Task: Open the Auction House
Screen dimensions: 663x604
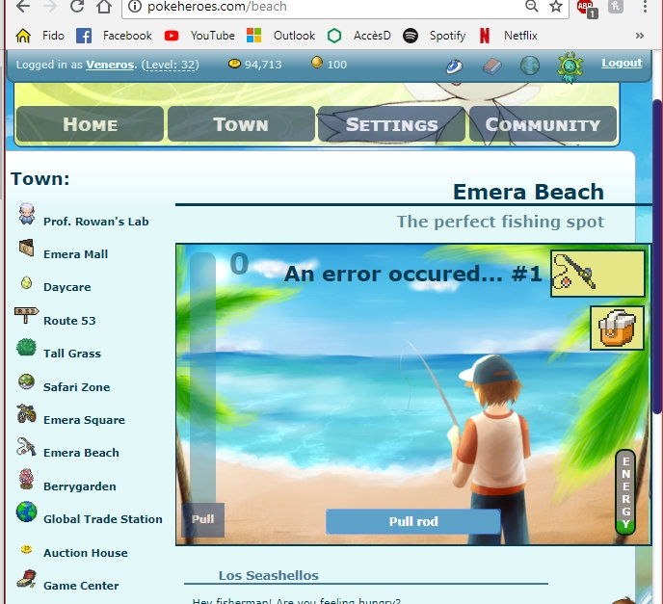Action: (x=86, y=553)
